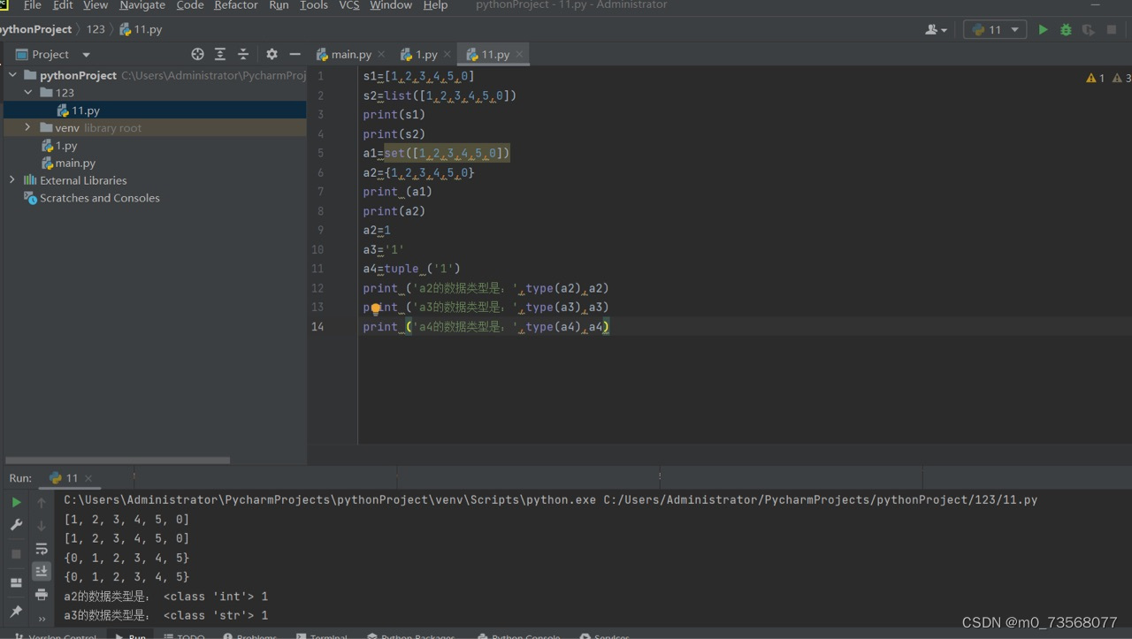
Task: Click the warnings indicator showing 1
Action: pos(1096,78)
